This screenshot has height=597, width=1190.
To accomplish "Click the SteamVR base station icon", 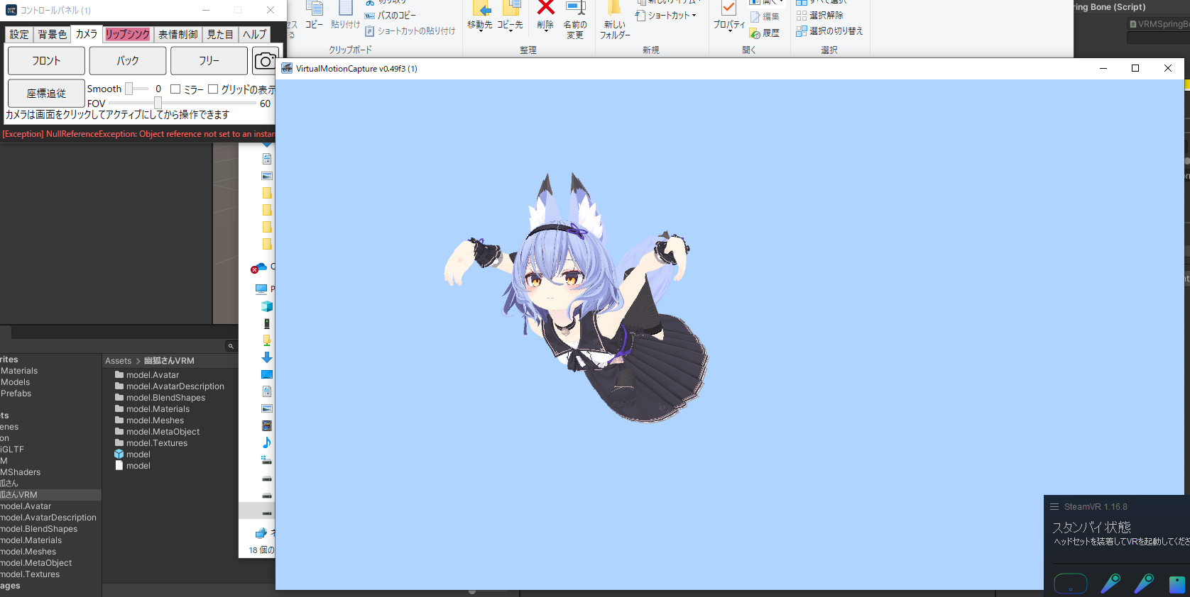I will pyautogui.click(x=1177, y=584).
